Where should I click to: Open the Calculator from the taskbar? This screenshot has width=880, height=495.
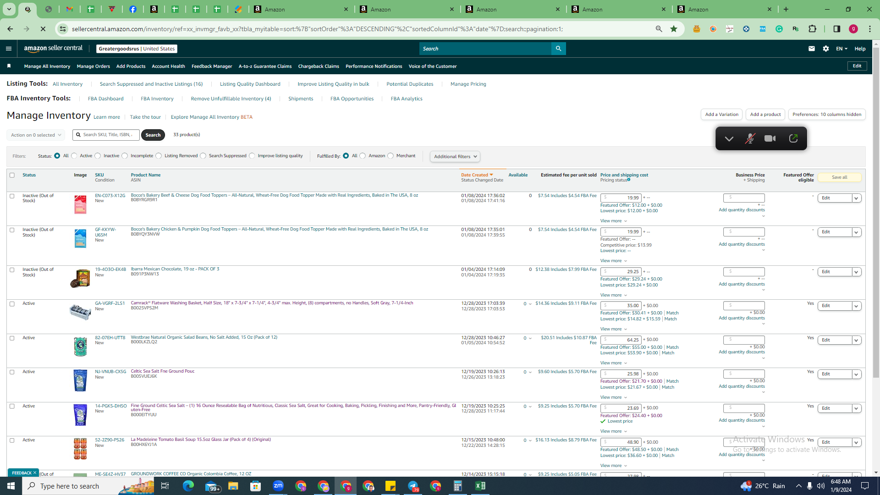(x=458, y=486)
